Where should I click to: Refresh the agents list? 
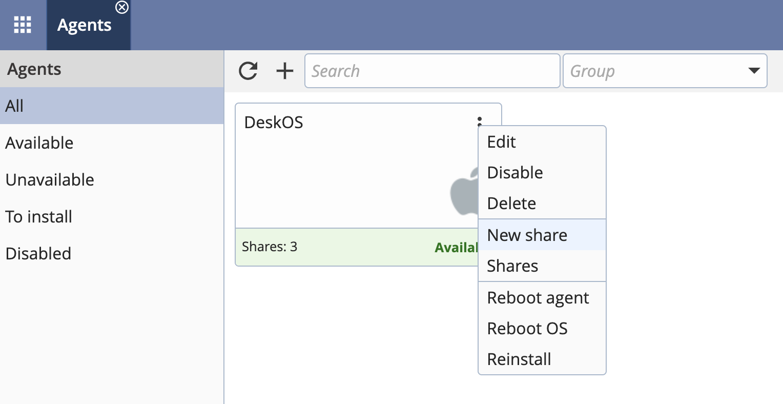coord(248,71)
